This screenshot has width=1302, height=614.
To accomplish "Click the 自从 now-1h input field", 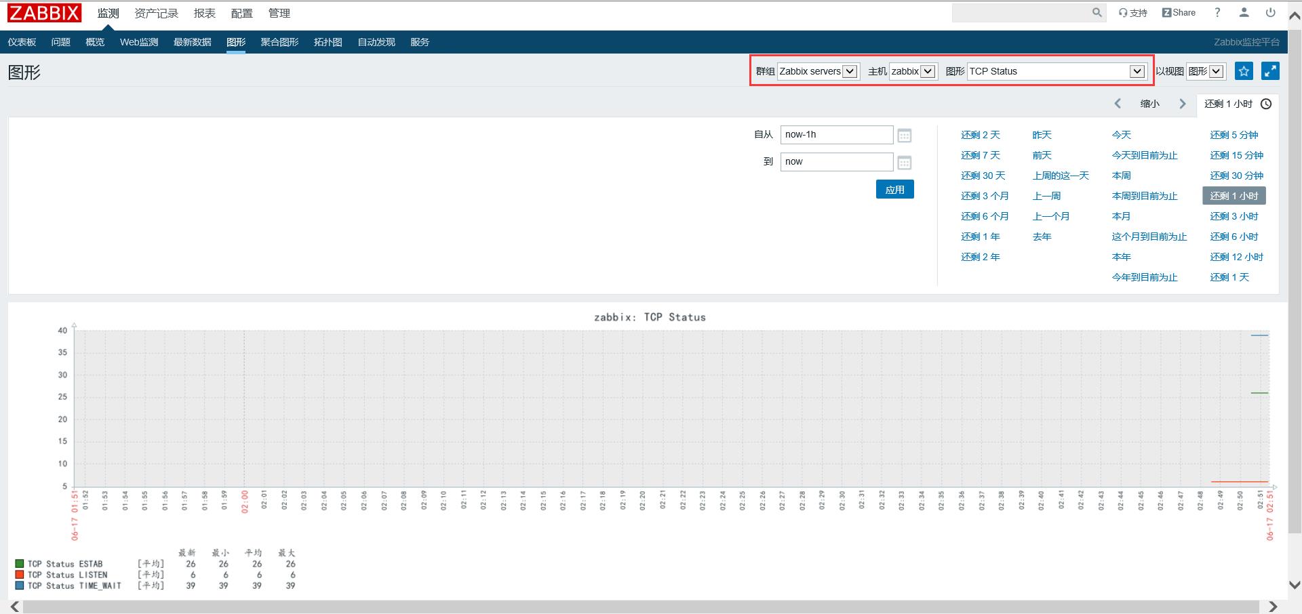I will (x=837, y=135).
